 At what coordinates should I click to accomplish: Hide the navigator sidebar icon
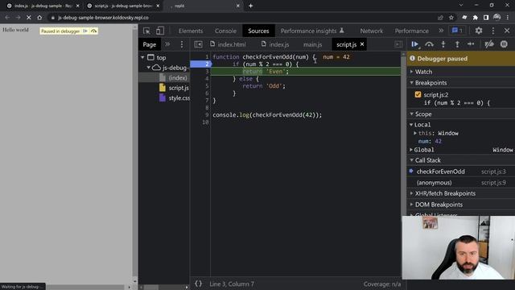click(198, 44)
